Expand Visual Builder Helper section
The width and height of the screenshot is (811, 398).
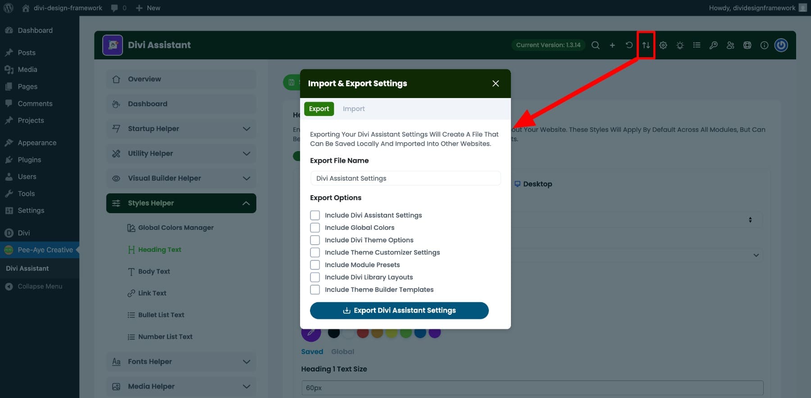coord(181,178)
